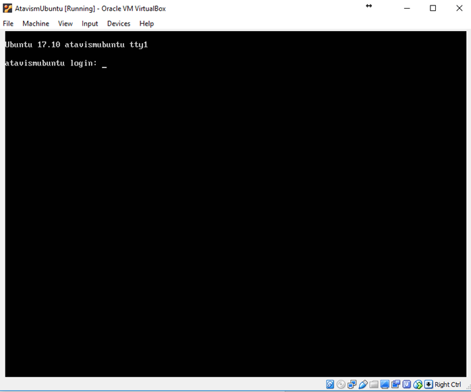
Task: Click the display settings monitor icon
Action: (385, 385)
